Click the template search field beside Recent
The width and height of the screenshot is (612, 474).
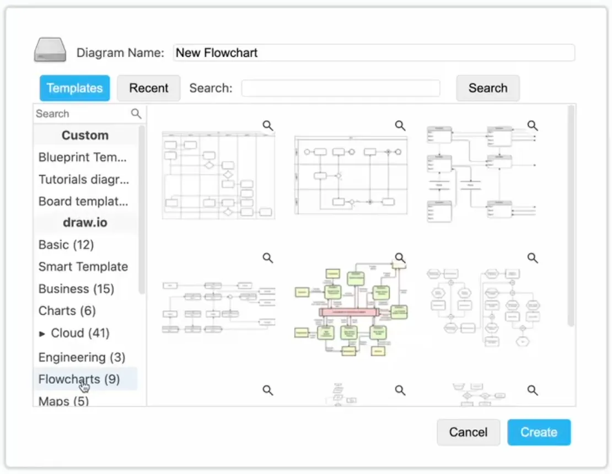[341, 88]
